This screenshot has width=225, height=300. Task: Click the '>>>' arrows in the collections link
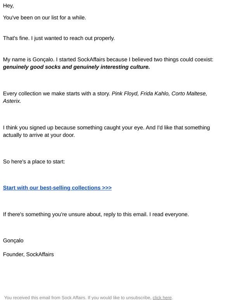pos(107,188)
